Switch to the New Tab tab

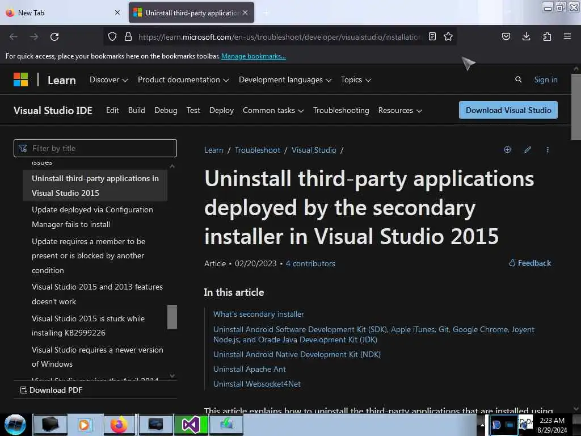(64, 12)
